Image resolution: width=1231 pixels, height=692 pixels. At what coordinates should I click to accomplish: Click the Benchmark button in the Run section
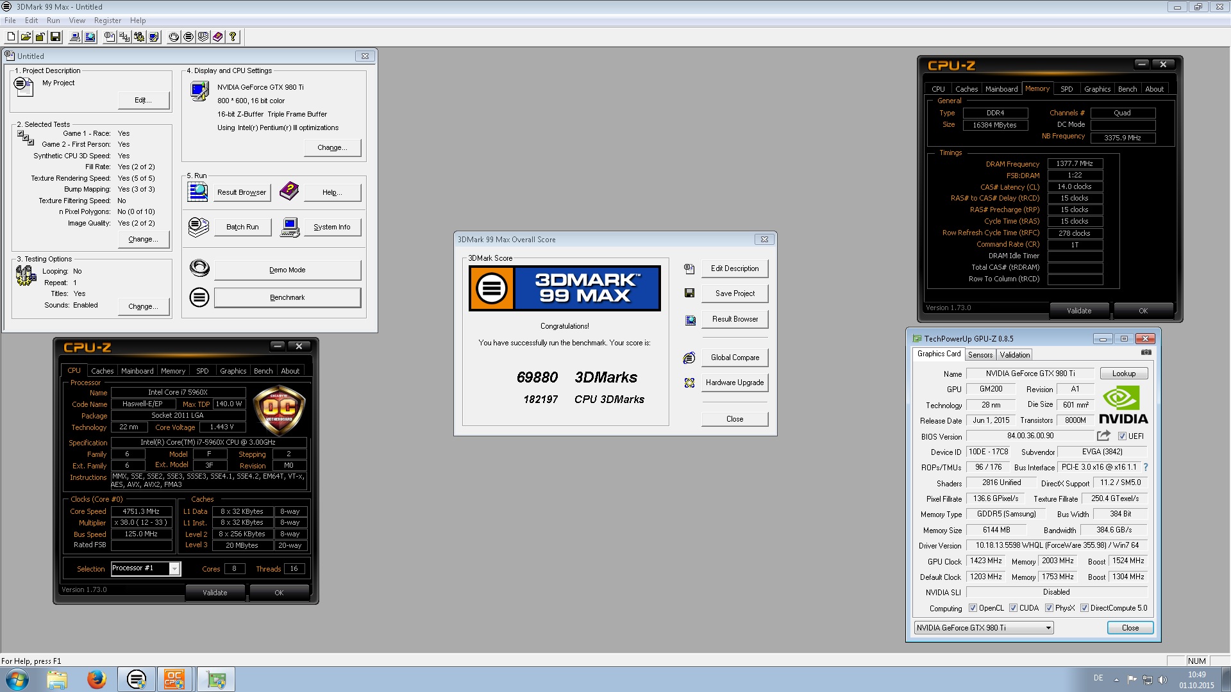point(287,297)
